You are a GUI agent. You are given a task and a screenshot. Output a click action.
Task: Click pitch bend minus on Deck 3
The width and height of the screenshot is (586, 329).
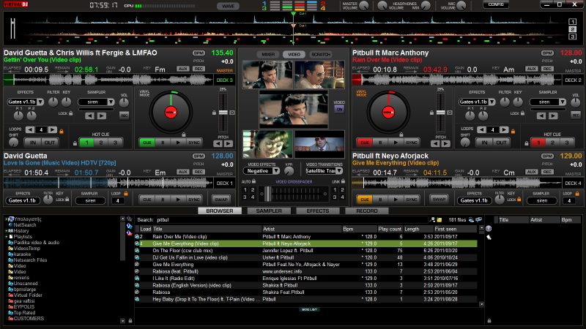coord(218,143)
